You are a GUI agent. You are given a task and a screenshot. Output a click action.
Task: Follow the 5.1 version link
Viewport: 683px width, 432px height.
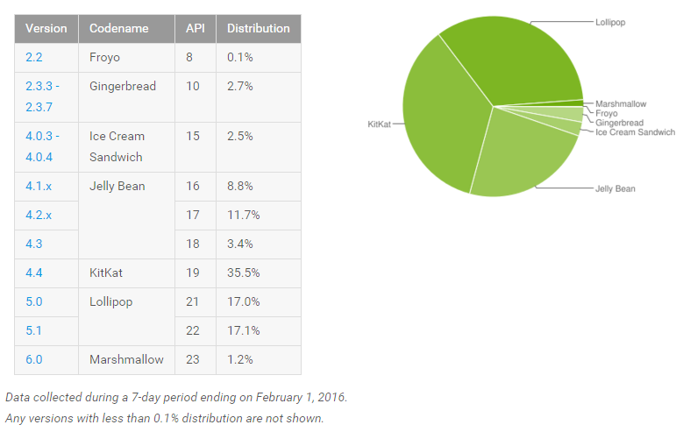[33, 330]
